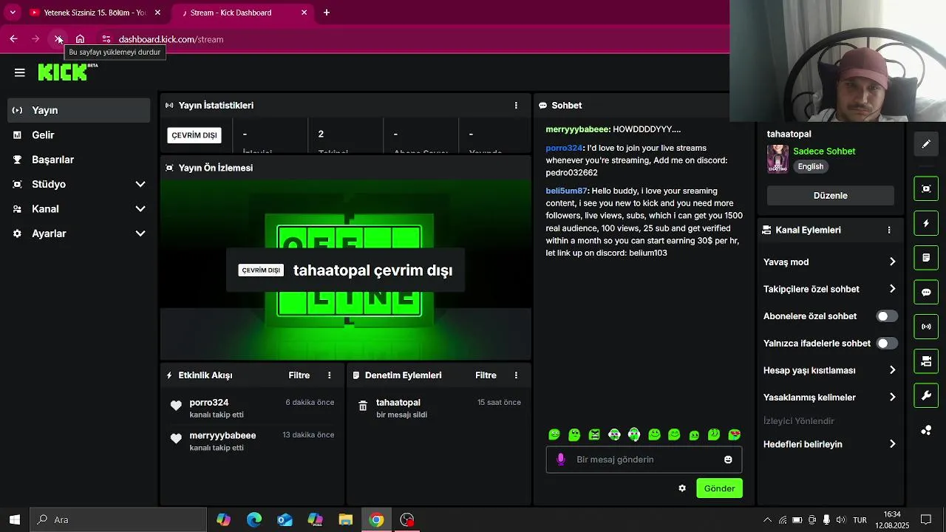Viewport: 946px width, 532px height.
Task: Open Yayın İstatistikleri three-dot menu
Action: (516, 106)
